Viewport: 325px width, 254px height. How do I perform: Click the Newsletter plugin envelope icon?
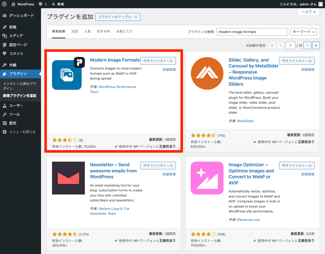[x=68, y=178]
